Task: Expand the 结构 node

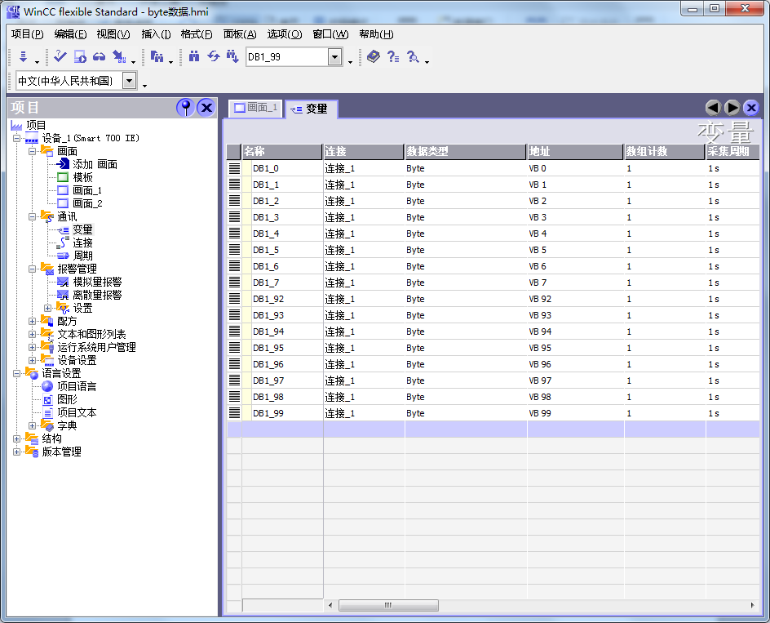Action: point(16,438)
